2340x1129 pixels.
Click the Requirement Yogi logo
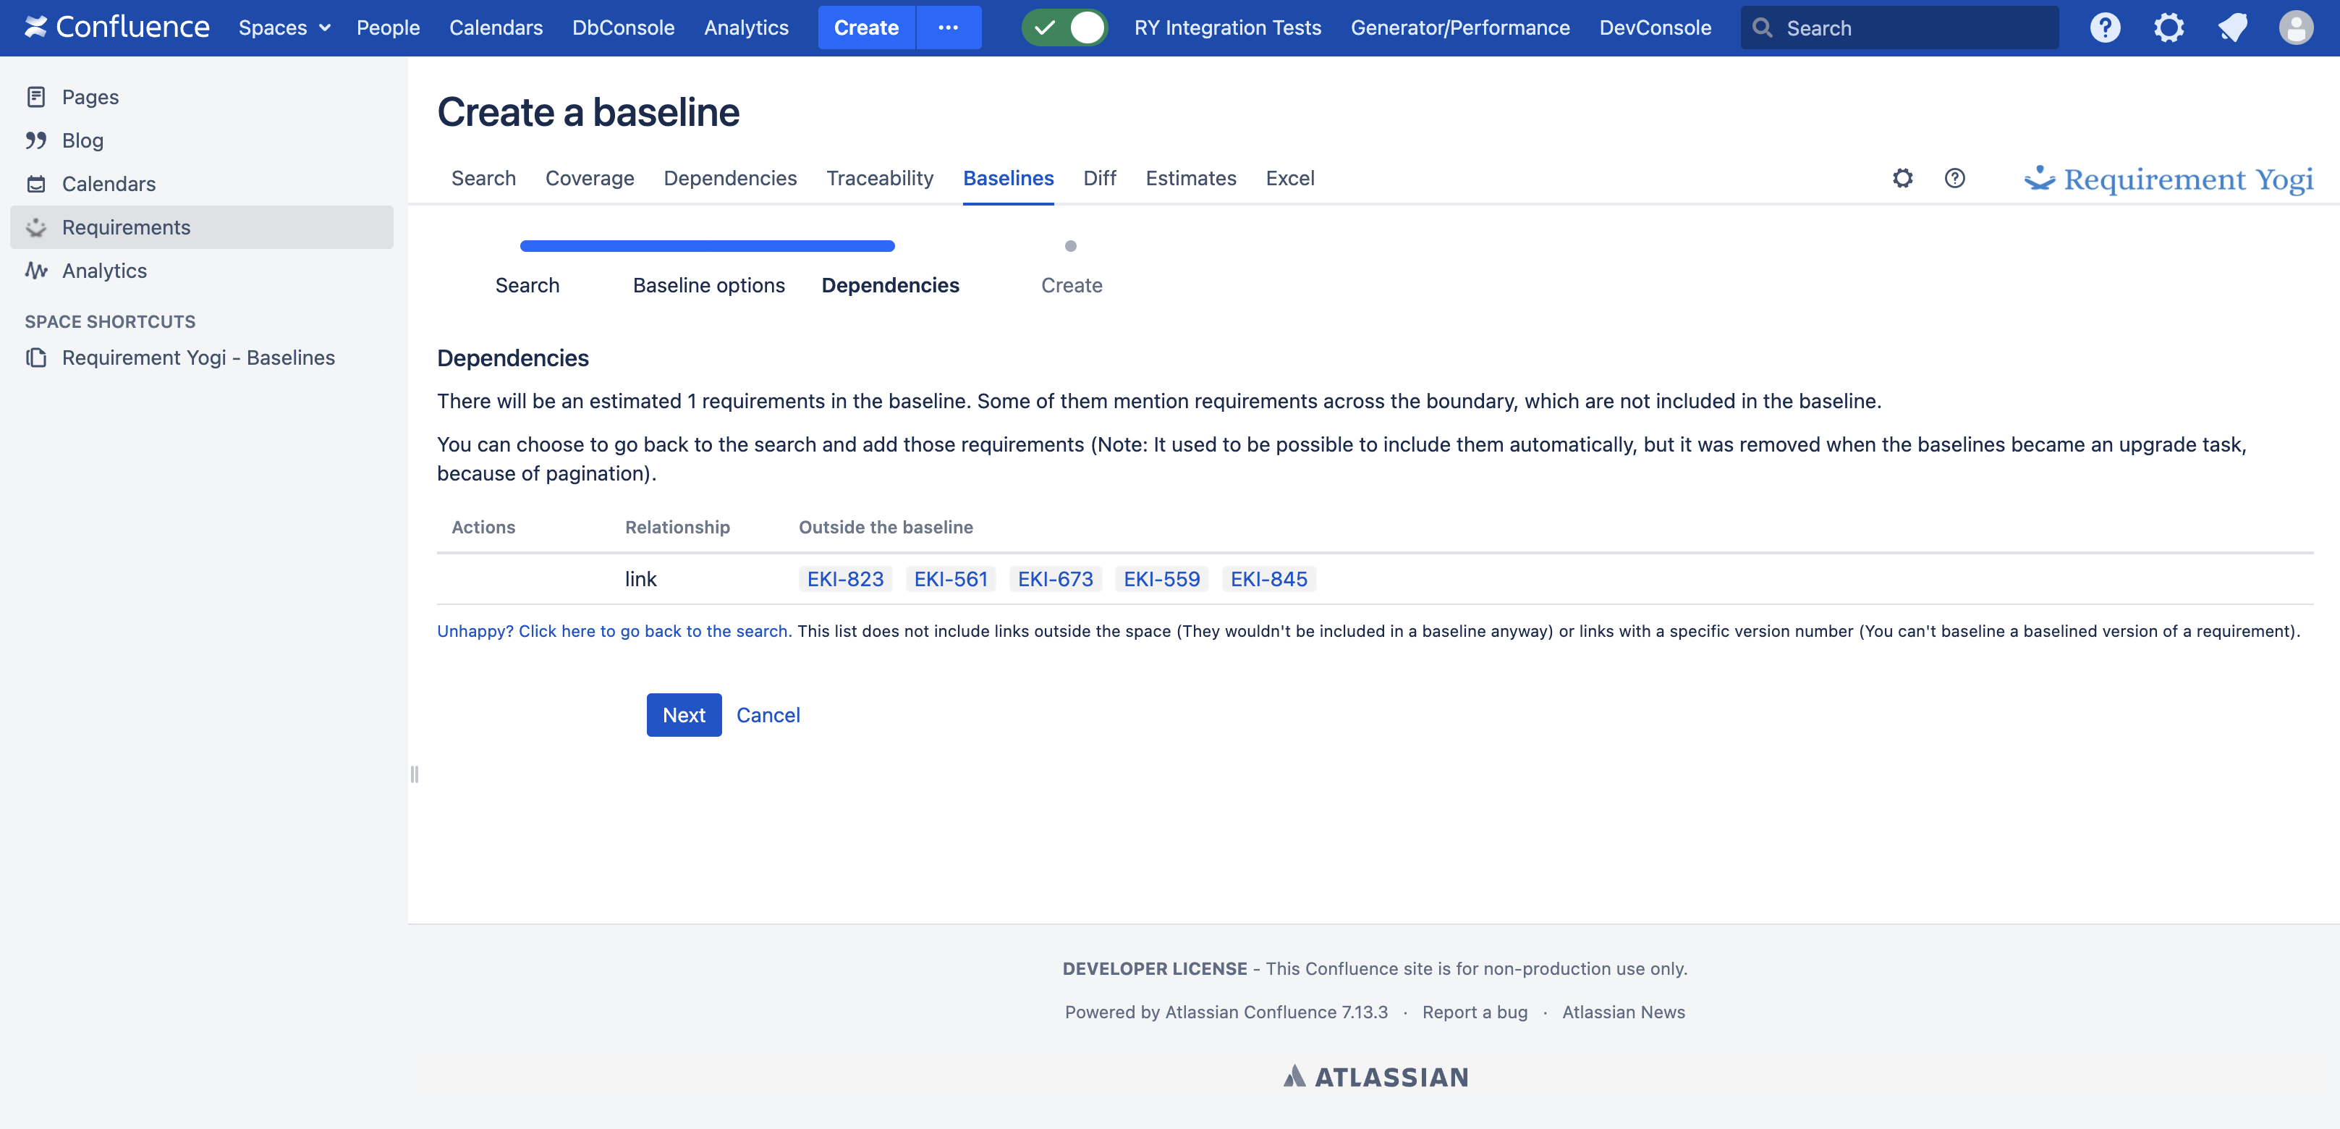(2169, 179)
